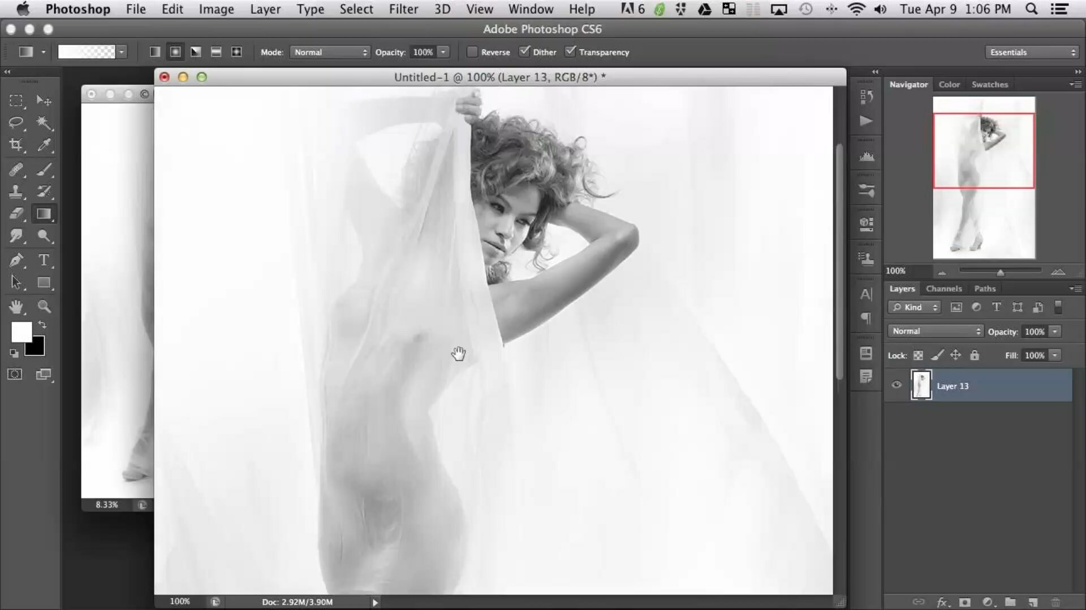
Task: Open the gradient Mode dropdown
Action: 330,52
